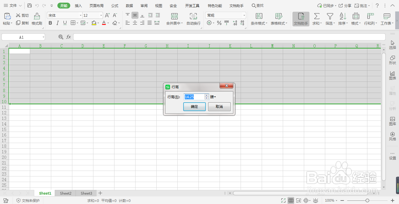Screen dimensions: 399x204
Task: Click the Paste clipboard icon
Action: pyautogui.click(x=8, y=16)
